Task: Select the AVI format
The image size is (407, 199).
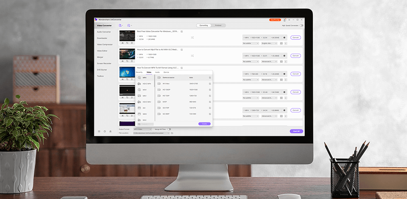Action: [x=145, y=108]
